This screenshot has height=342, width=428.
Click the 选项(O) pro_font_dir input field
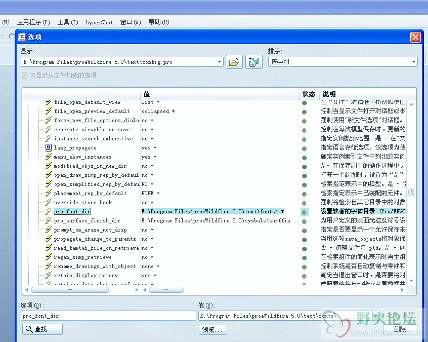pyautogui.click(x=108, y=316)
